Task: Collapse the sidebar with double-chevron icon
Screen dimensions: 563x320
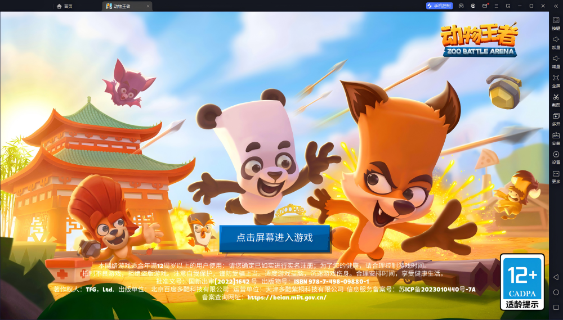Action: 556,6
